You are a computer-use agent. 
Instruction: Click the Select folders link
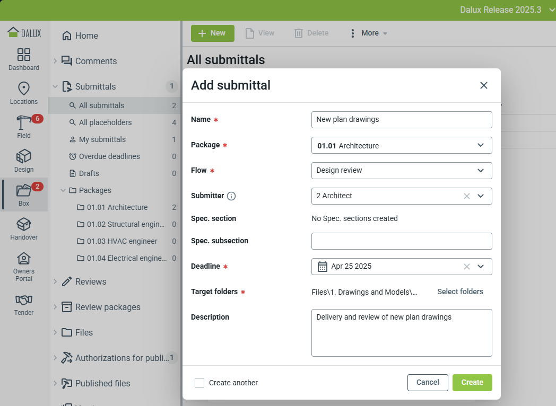point(460,292)
